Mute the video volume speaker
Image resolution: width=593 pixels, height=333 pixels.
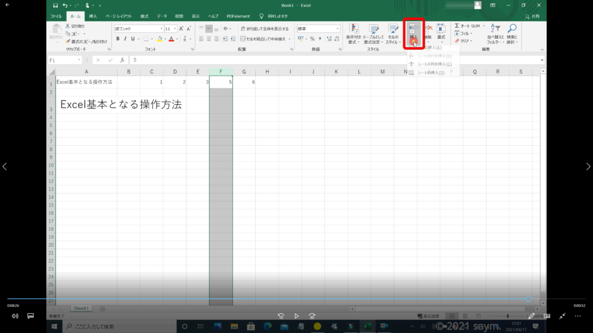pos(15,316)
